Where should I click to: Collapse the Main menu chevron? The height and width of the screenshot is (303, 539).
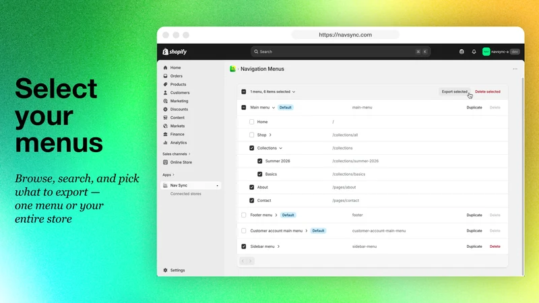pyautogui.click(x=274, y=108)
